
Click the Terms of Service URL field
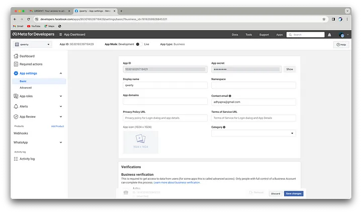[253, 118]
